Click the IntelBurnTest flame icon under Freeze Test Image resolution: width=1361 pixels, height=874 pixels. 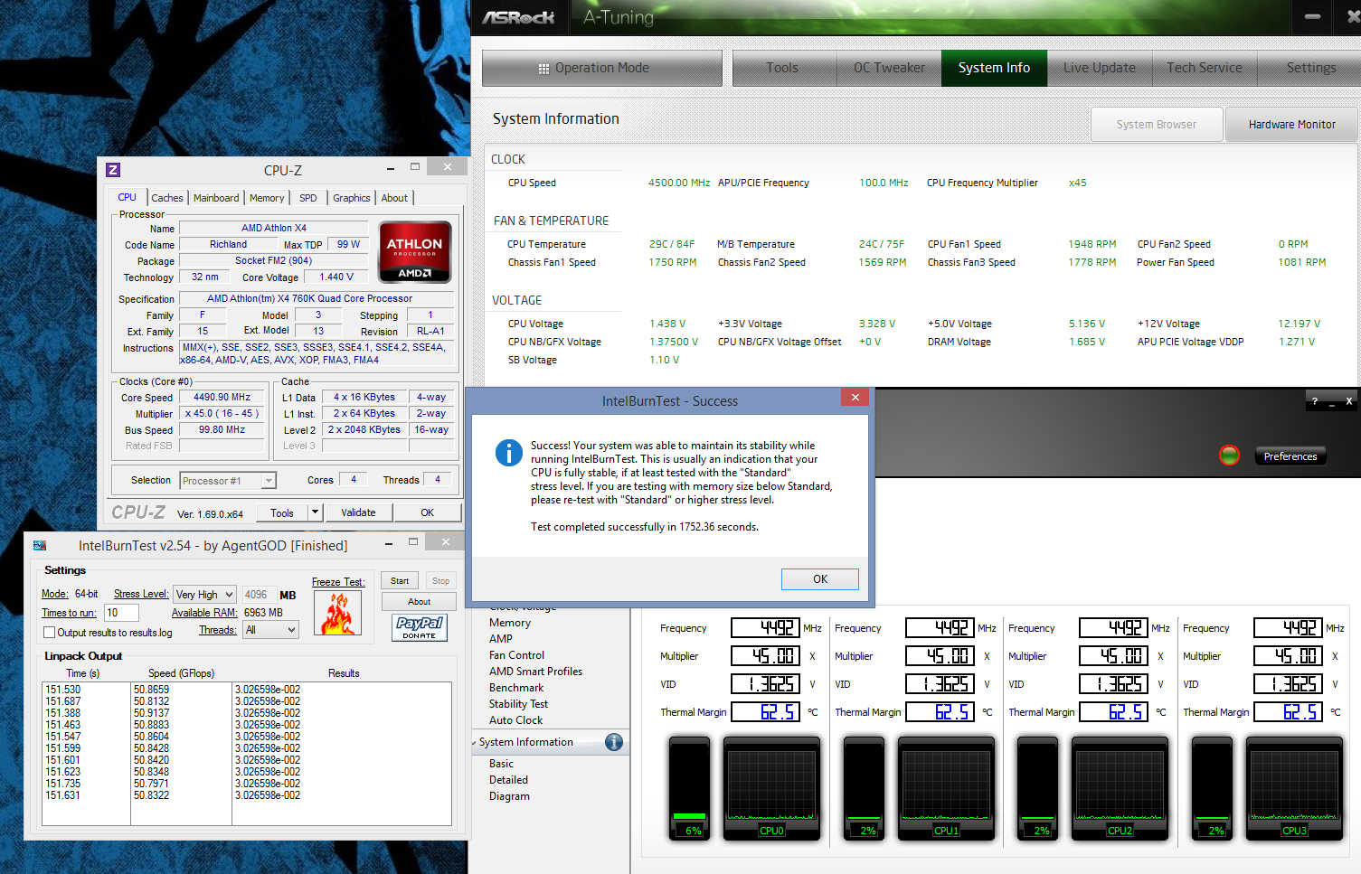click(x=338, y=614)
